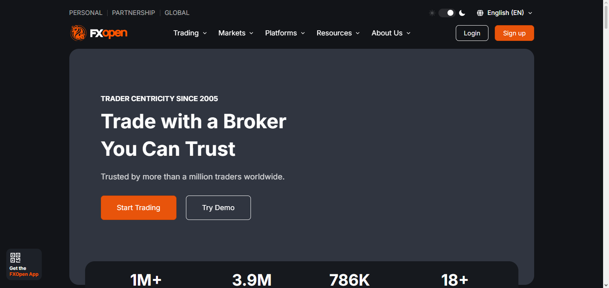Click the Try Demo button

[218, 208]
